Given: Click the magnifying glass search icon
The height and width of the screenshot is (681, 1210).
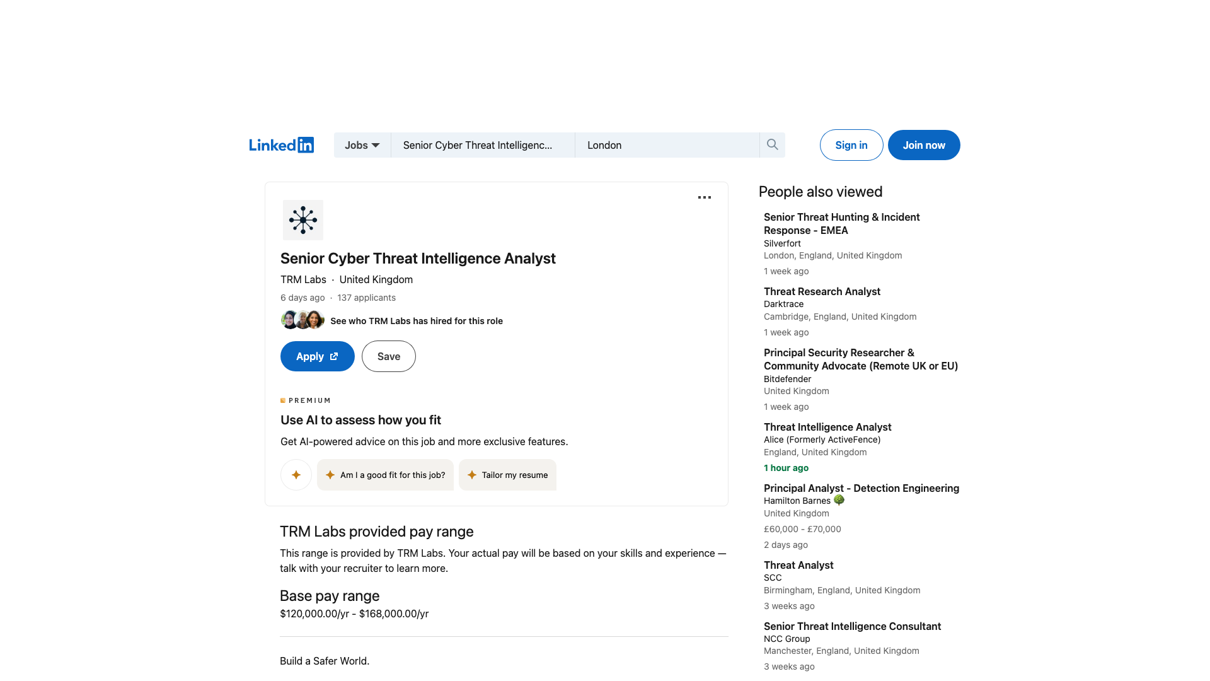Looking at the screenshot, I should [x=772, y=145].
